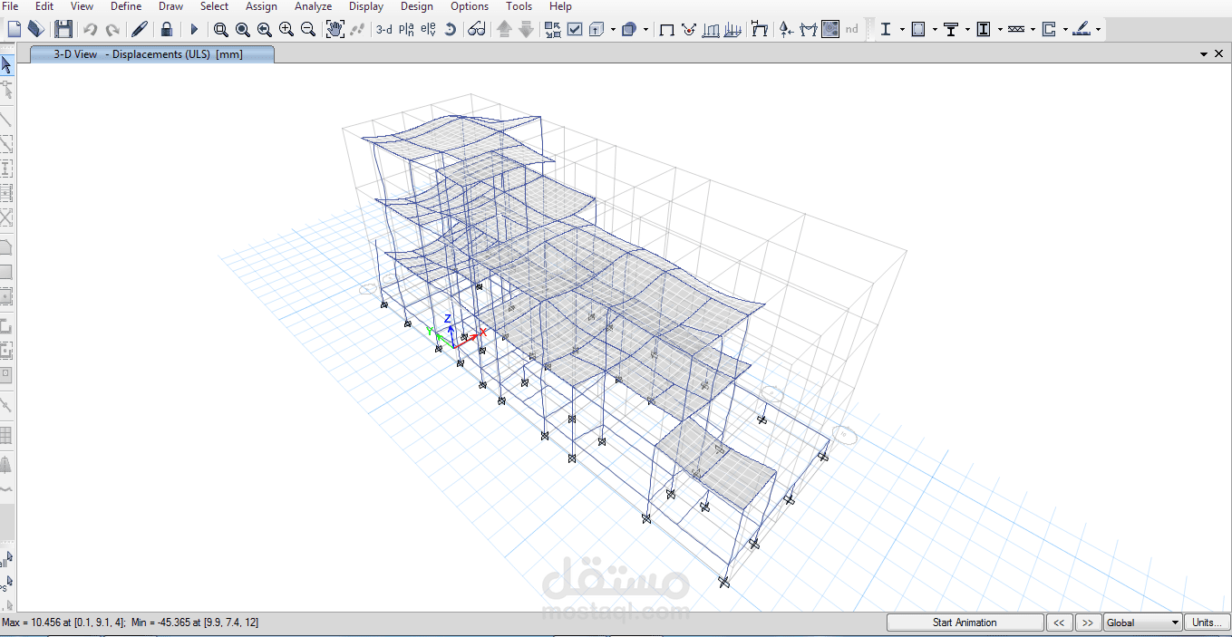Select the pointer Select Object tool in sidebar

[6, 65]
